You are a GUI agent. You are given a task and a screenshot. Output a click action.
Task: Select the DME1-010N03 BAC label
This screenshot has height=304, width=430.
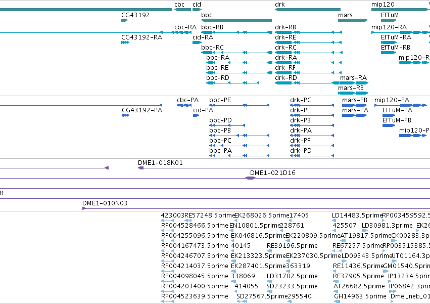pyautogui.click(x=105, y=203)
